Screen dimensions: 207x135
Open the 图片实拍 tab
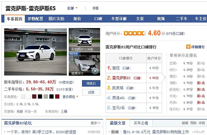pos(56,19)
